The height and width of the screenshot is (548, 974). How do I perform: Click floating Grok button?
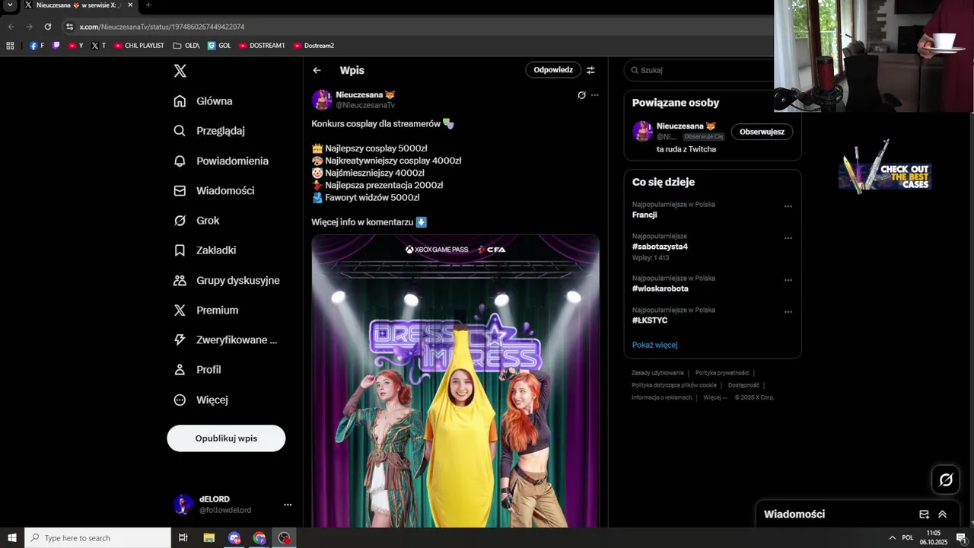coord(946,479)
